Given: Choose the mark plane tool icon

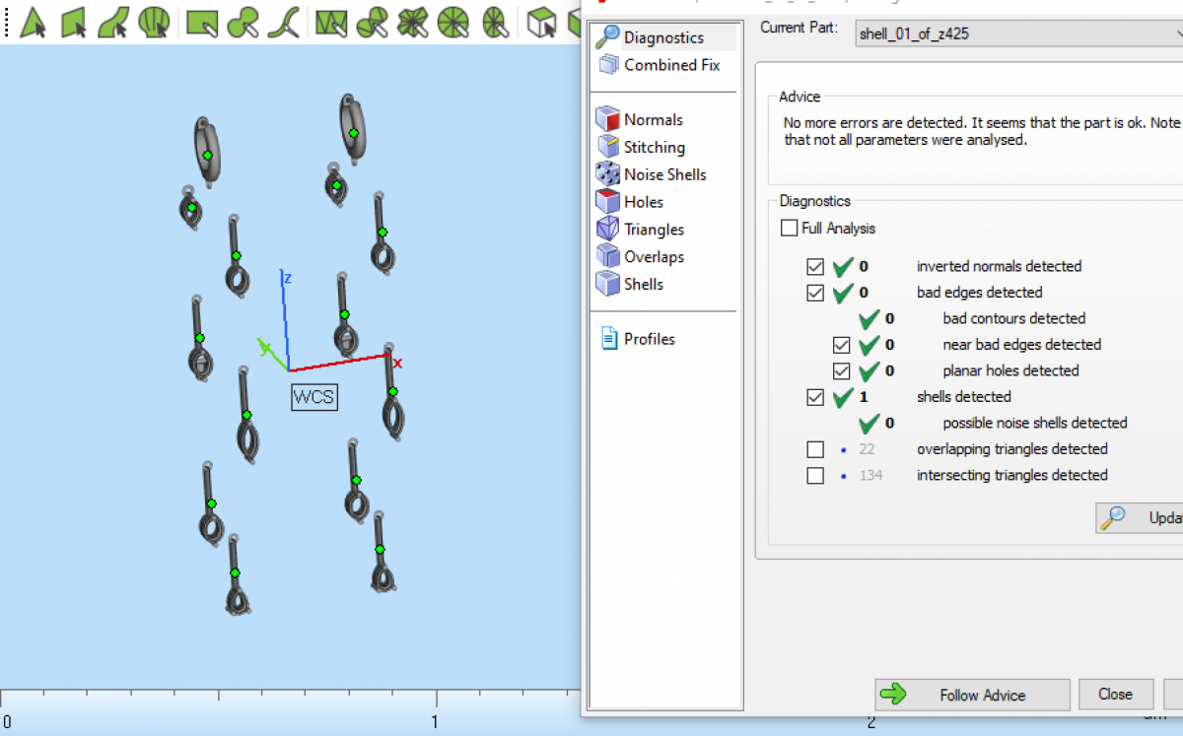Looking at the screenshot, I should (x=74, y=22).
